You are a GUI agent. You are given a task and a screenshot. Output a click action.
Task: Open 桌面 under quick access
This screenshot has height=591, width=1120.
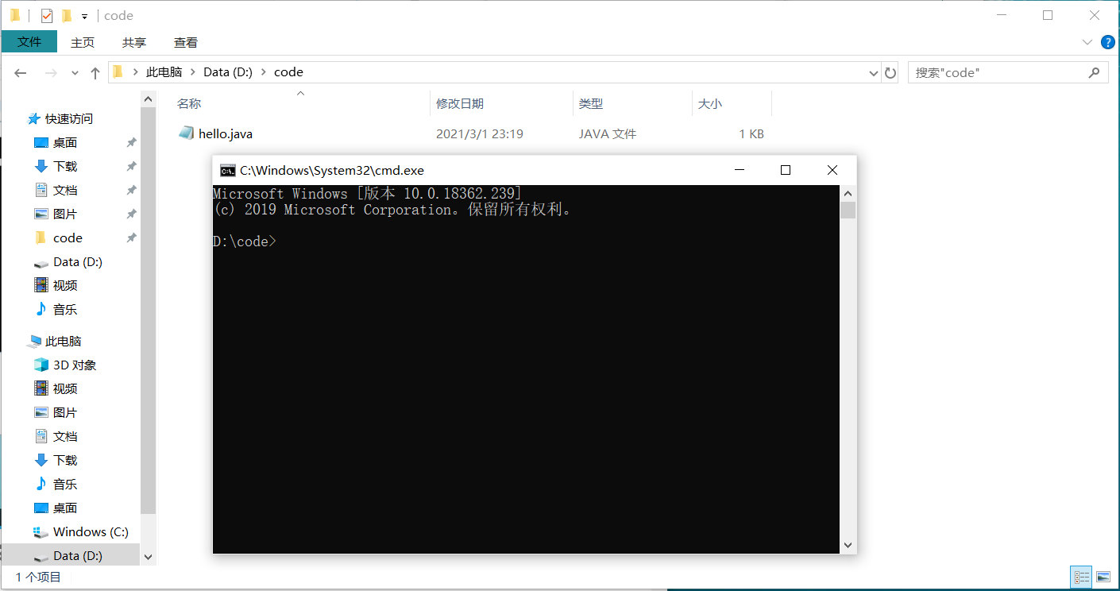[65, 142]
